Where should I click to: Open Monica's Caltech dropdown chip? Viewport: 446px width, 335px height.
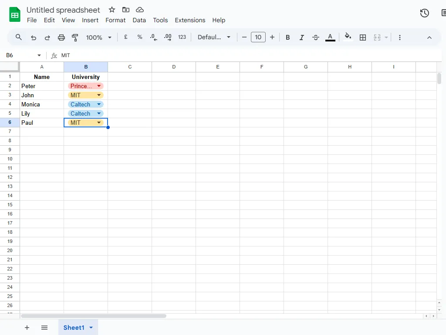click(x=86, y=104)
